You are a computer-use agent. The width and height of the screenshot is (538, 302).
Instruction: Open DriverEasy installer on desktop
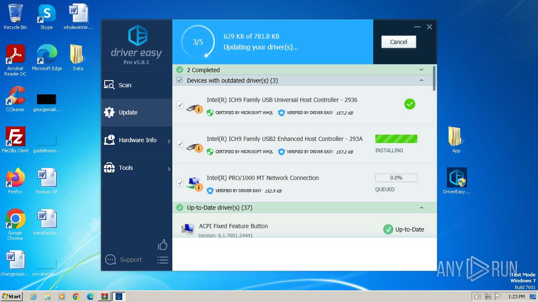pos(456,181)
